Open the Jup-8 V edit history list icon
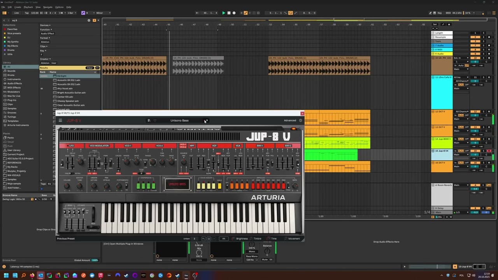The image size is (498, 280). 209,239
